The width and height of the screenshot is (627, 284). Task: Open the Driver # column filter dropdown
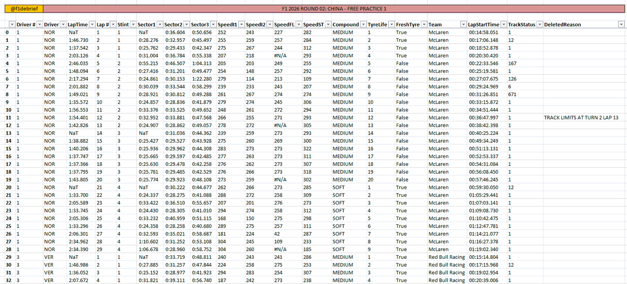coord(39,25)
